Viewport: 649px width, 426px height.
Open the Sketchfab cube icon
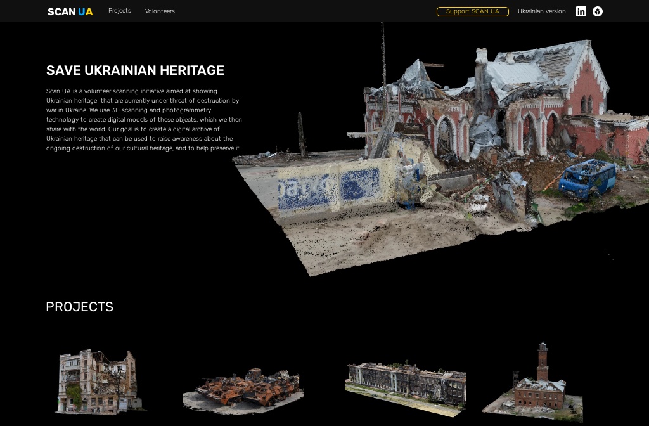point(598,11)
